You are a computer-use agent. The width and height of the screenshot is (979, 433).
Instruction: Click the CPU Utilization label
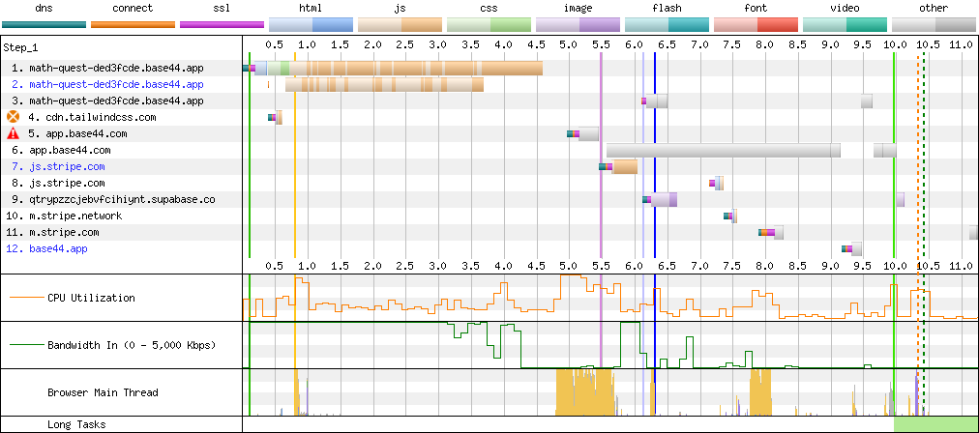[91, 298]
